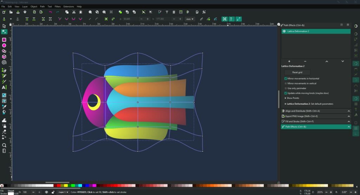Select the Text tool
The height and width of the screenshot is (195, 360).
point(4,87)
